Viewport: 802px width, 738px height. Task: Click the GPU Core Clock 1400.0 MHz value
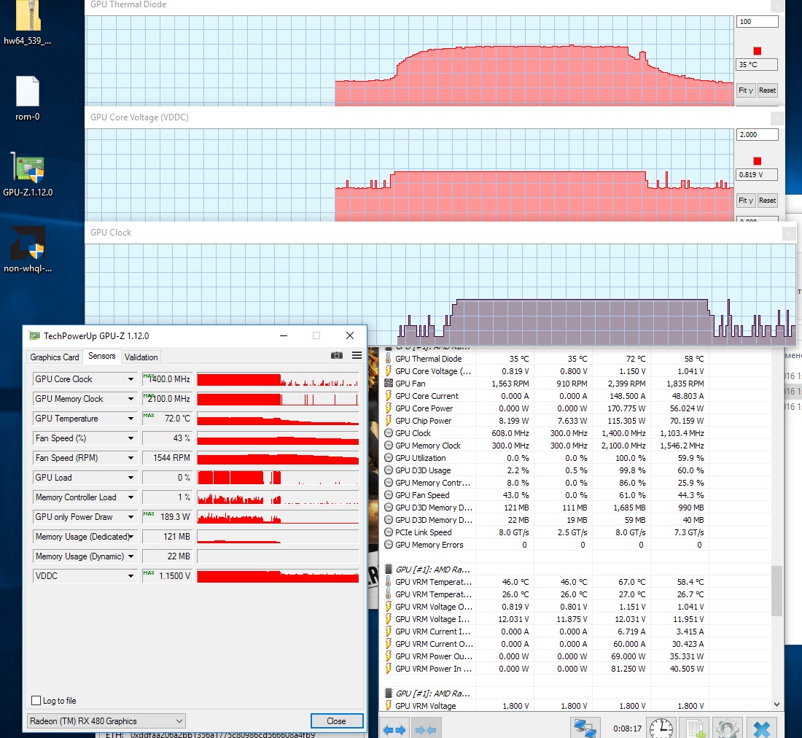click(x=167, y=379)
